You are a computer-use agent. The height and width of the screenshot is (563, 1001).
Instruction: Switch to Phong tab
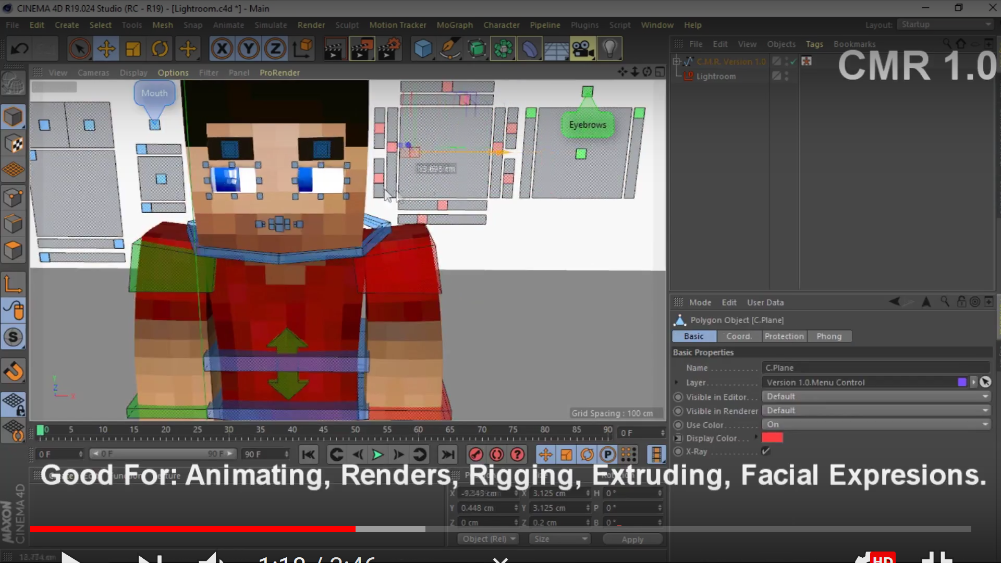(x=829, y=336)
